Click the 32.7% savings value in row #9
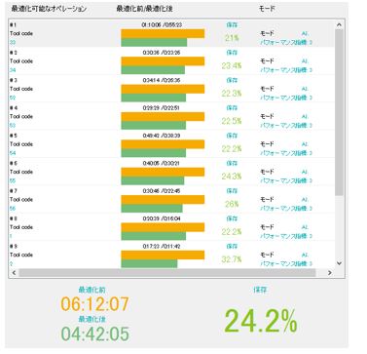 tap(232, 259)
